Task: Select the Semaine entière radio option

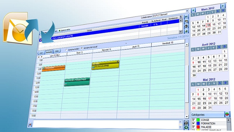Action: click(67, 50)
